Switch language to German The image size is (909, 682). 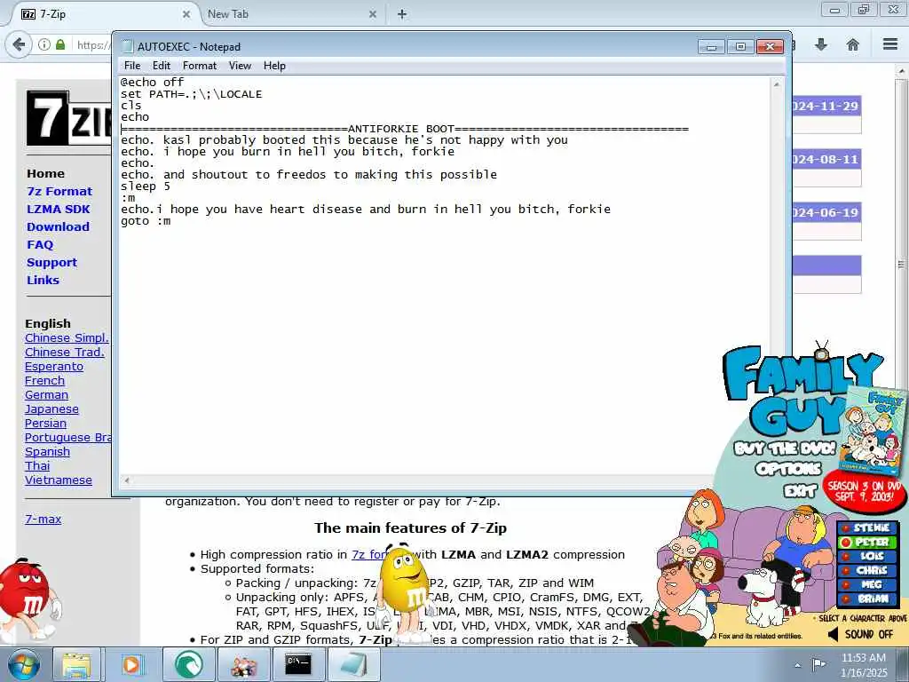tap(46, 394)
